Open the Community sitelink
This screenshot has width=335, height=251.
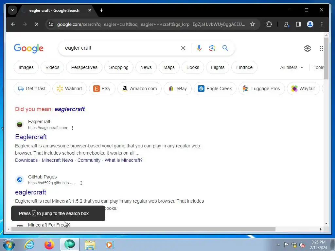coord(89,160)
